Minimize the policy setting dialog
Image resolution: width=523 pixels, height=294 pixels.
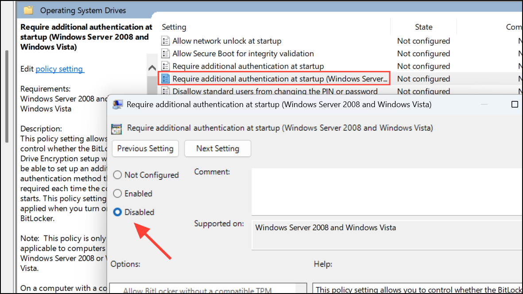pyautogui.click(x=484, y=104)
